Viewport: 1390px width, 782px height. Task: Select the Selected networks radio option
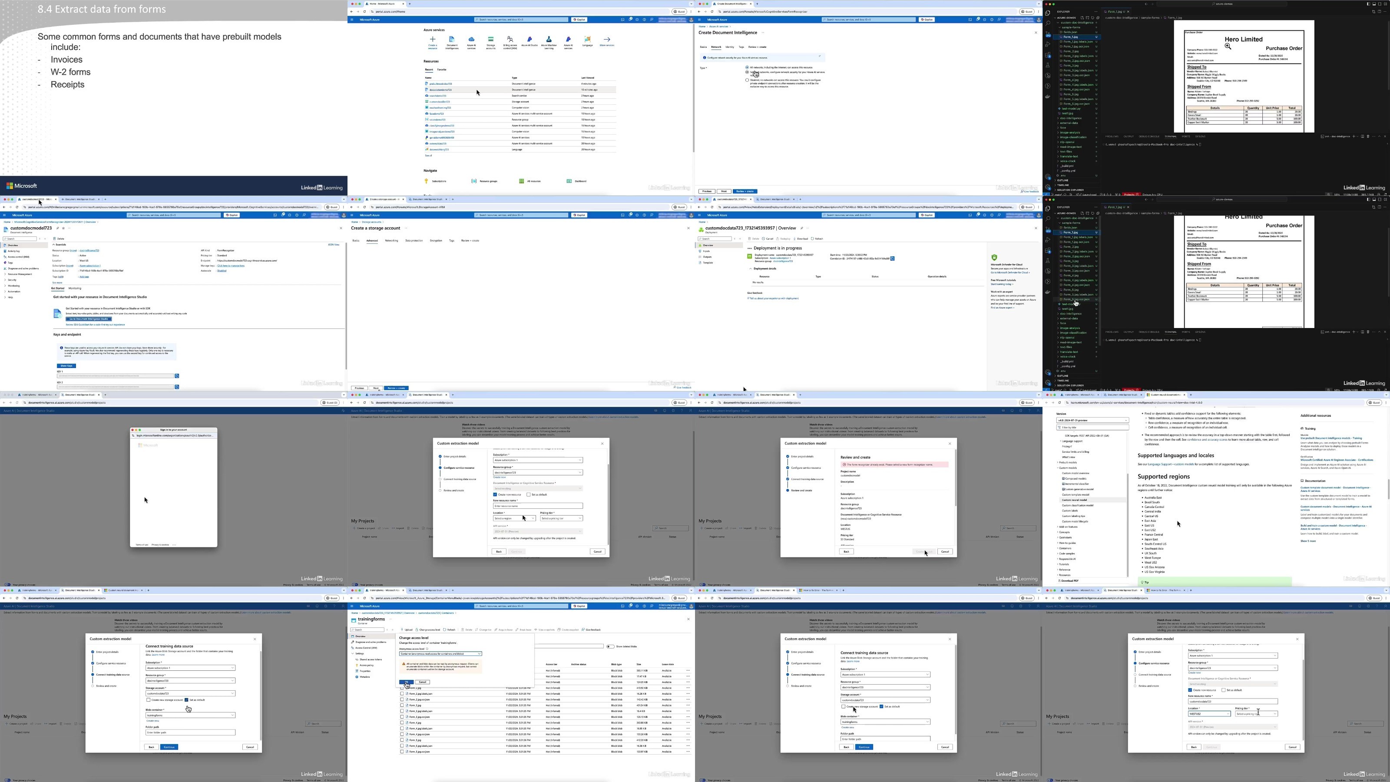pyautogui.click(x=747, y=72)
